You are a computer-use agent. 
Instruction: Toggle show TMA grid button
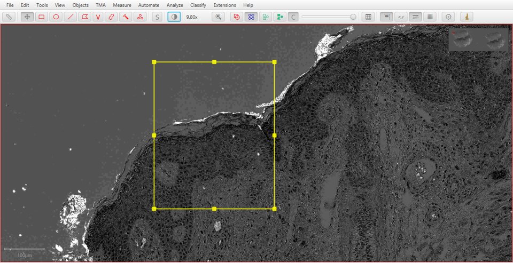pos(251,17)
